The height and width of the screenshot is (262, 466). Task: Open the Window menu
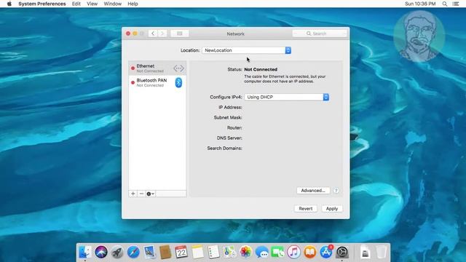(113, 4)
